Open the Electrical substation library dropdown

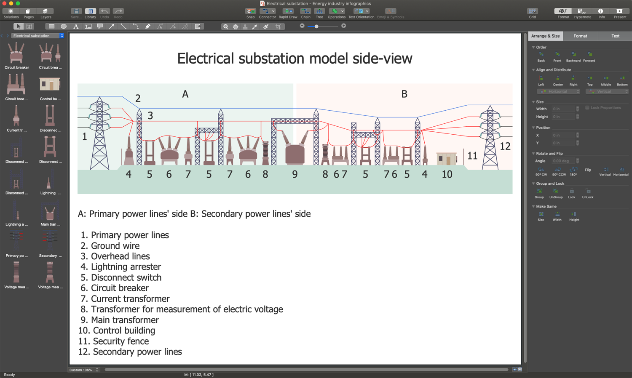(38, 36)
